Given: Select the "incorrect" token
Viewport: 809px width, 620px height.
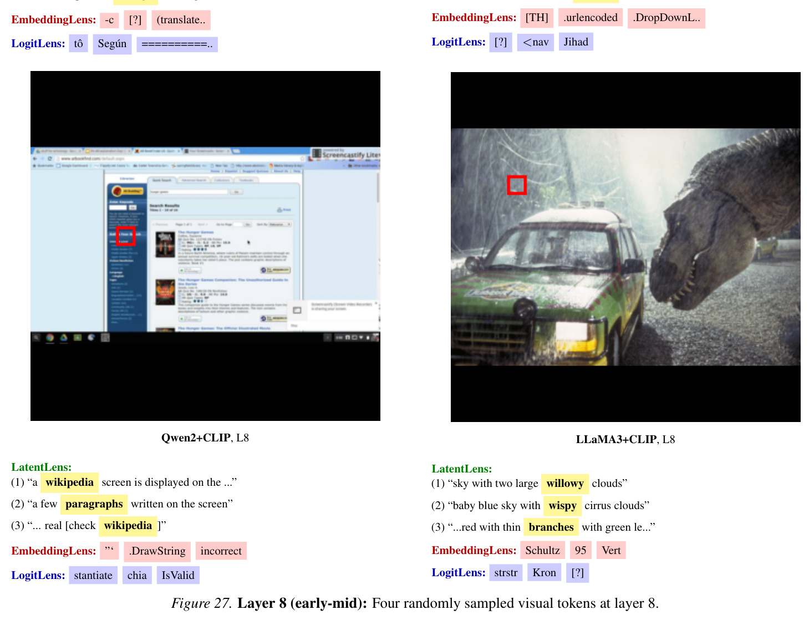Looking at the screenshot, I should [x=221, y=551].
